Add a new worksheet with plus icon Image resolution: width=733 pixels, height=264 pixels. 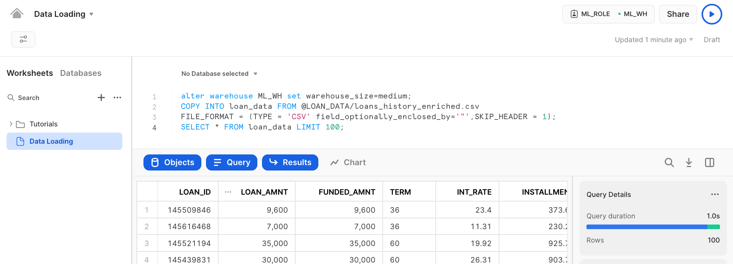click(101, 98)
